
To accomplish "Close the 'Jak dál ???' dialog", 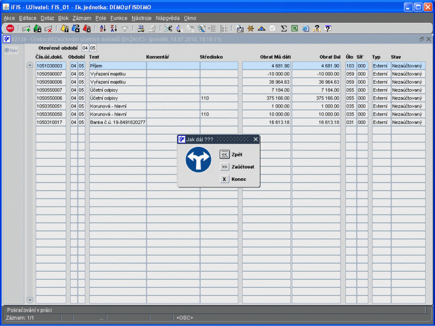I will (256, 139).
